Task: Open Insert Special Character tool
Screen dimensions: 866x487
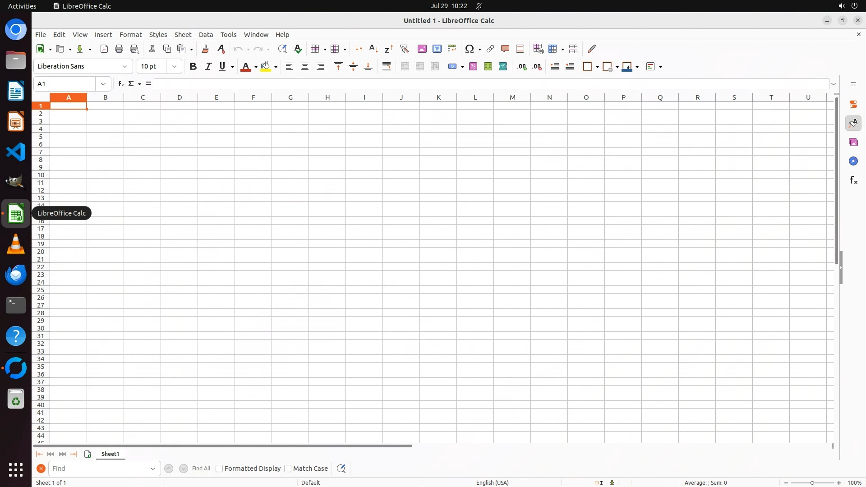Action: (470, 49)
